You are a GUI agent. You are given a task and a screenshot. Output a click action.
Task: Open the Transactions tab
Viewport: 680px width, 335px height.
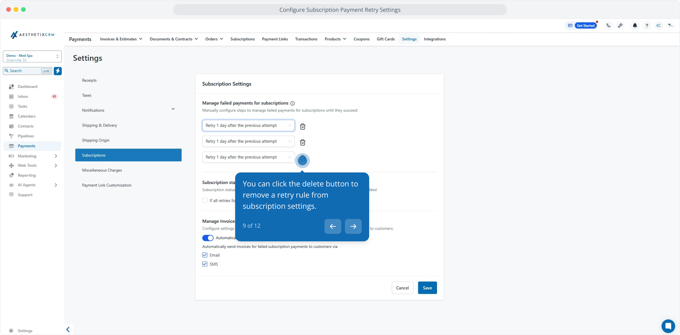pyautogui.click(x=306, y=39)
